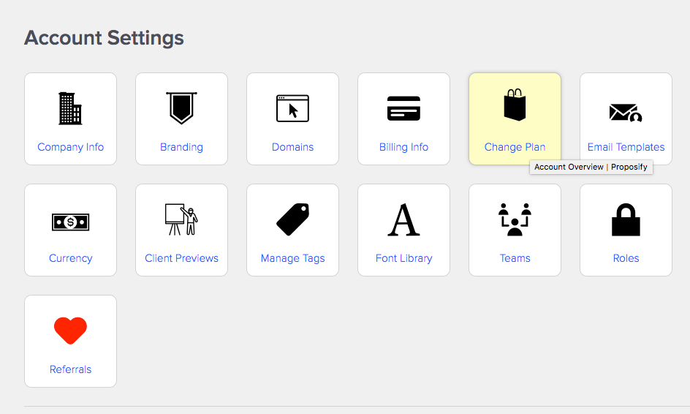Open the Email Templates link label
690x414 pixels.
coord(626,147)
